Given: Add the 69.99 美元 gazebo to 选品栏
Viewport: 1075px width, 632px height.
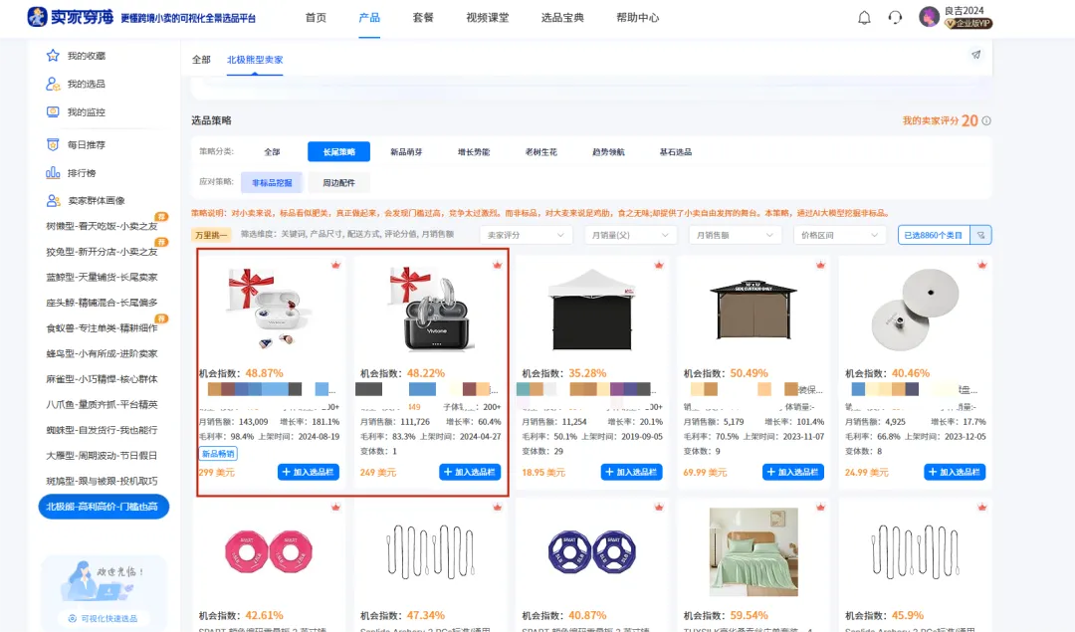Looking at the screenshot, I should point(793,473).
